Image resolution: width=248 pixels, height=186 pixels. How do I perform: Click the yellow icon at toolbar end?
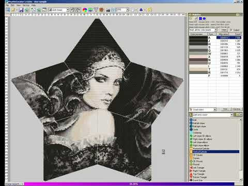click(150, 10)
